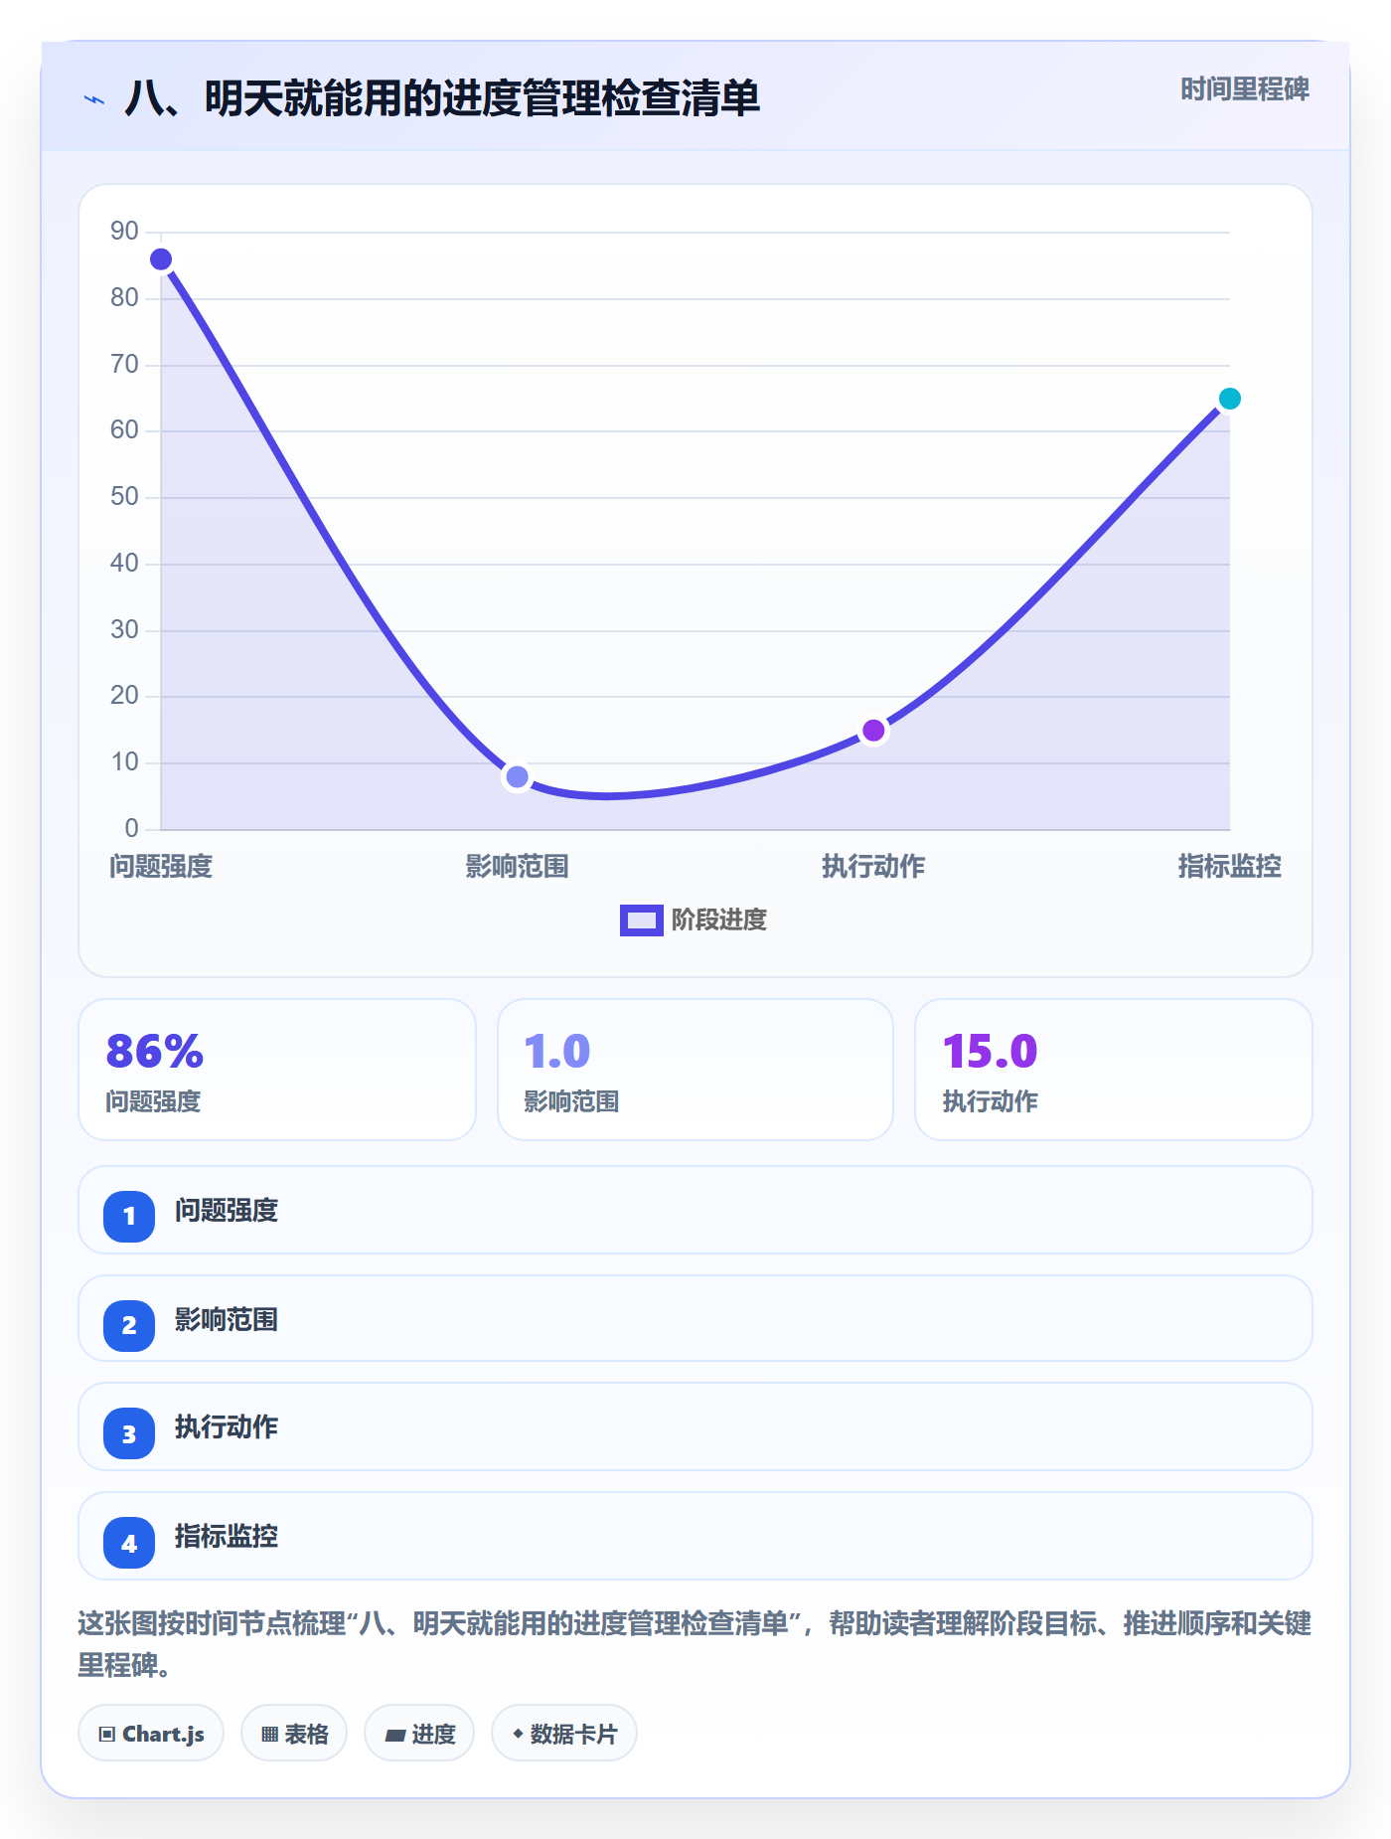Click the 问题强度 x-axis label
This screenshot has height=1839, width=1391.
(x=161, y=867)
